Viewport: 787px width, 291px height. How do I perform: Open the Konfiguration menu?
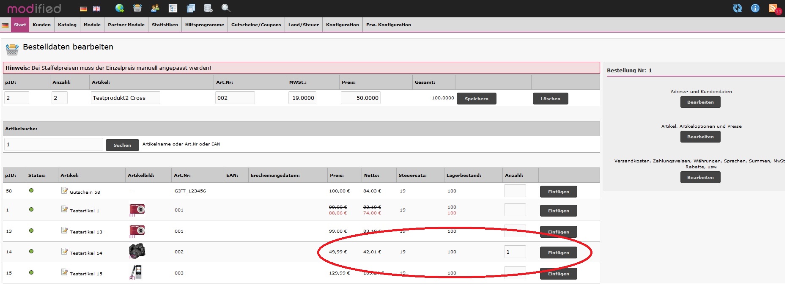tap(342, 25)
